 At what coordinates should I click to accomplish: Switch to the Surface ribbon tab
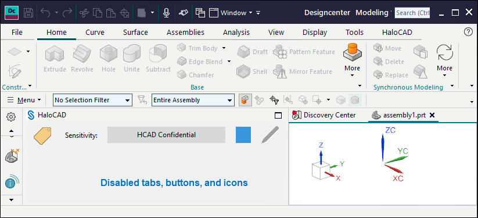[x=135, y=33]
